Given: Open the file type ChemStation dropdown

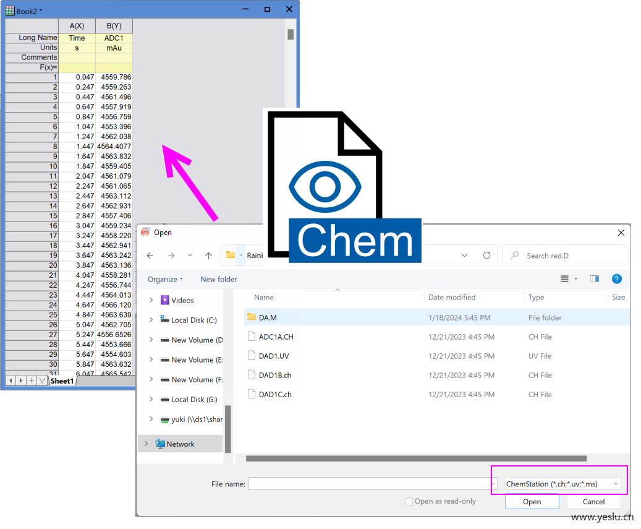Looking at the screenshot, I should 563,484.
